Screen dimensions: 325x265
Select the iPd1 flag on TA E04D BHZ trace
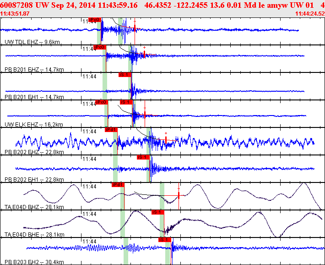118,185
